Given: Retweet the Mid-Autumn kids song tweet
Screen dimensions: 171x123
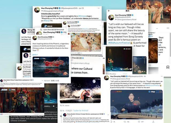Looking at the screenshot, I should [125, 122].
